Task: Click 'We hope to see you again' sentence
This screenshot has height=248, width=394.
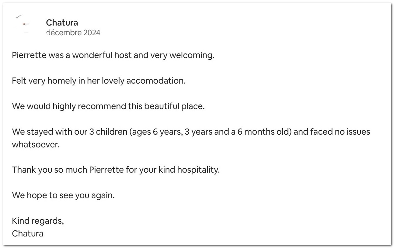Action: tap(63, 195)
